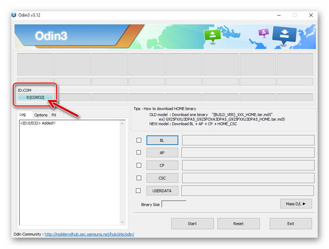Choose a file with the CP button
329x249 pixels.
point(162,165)
